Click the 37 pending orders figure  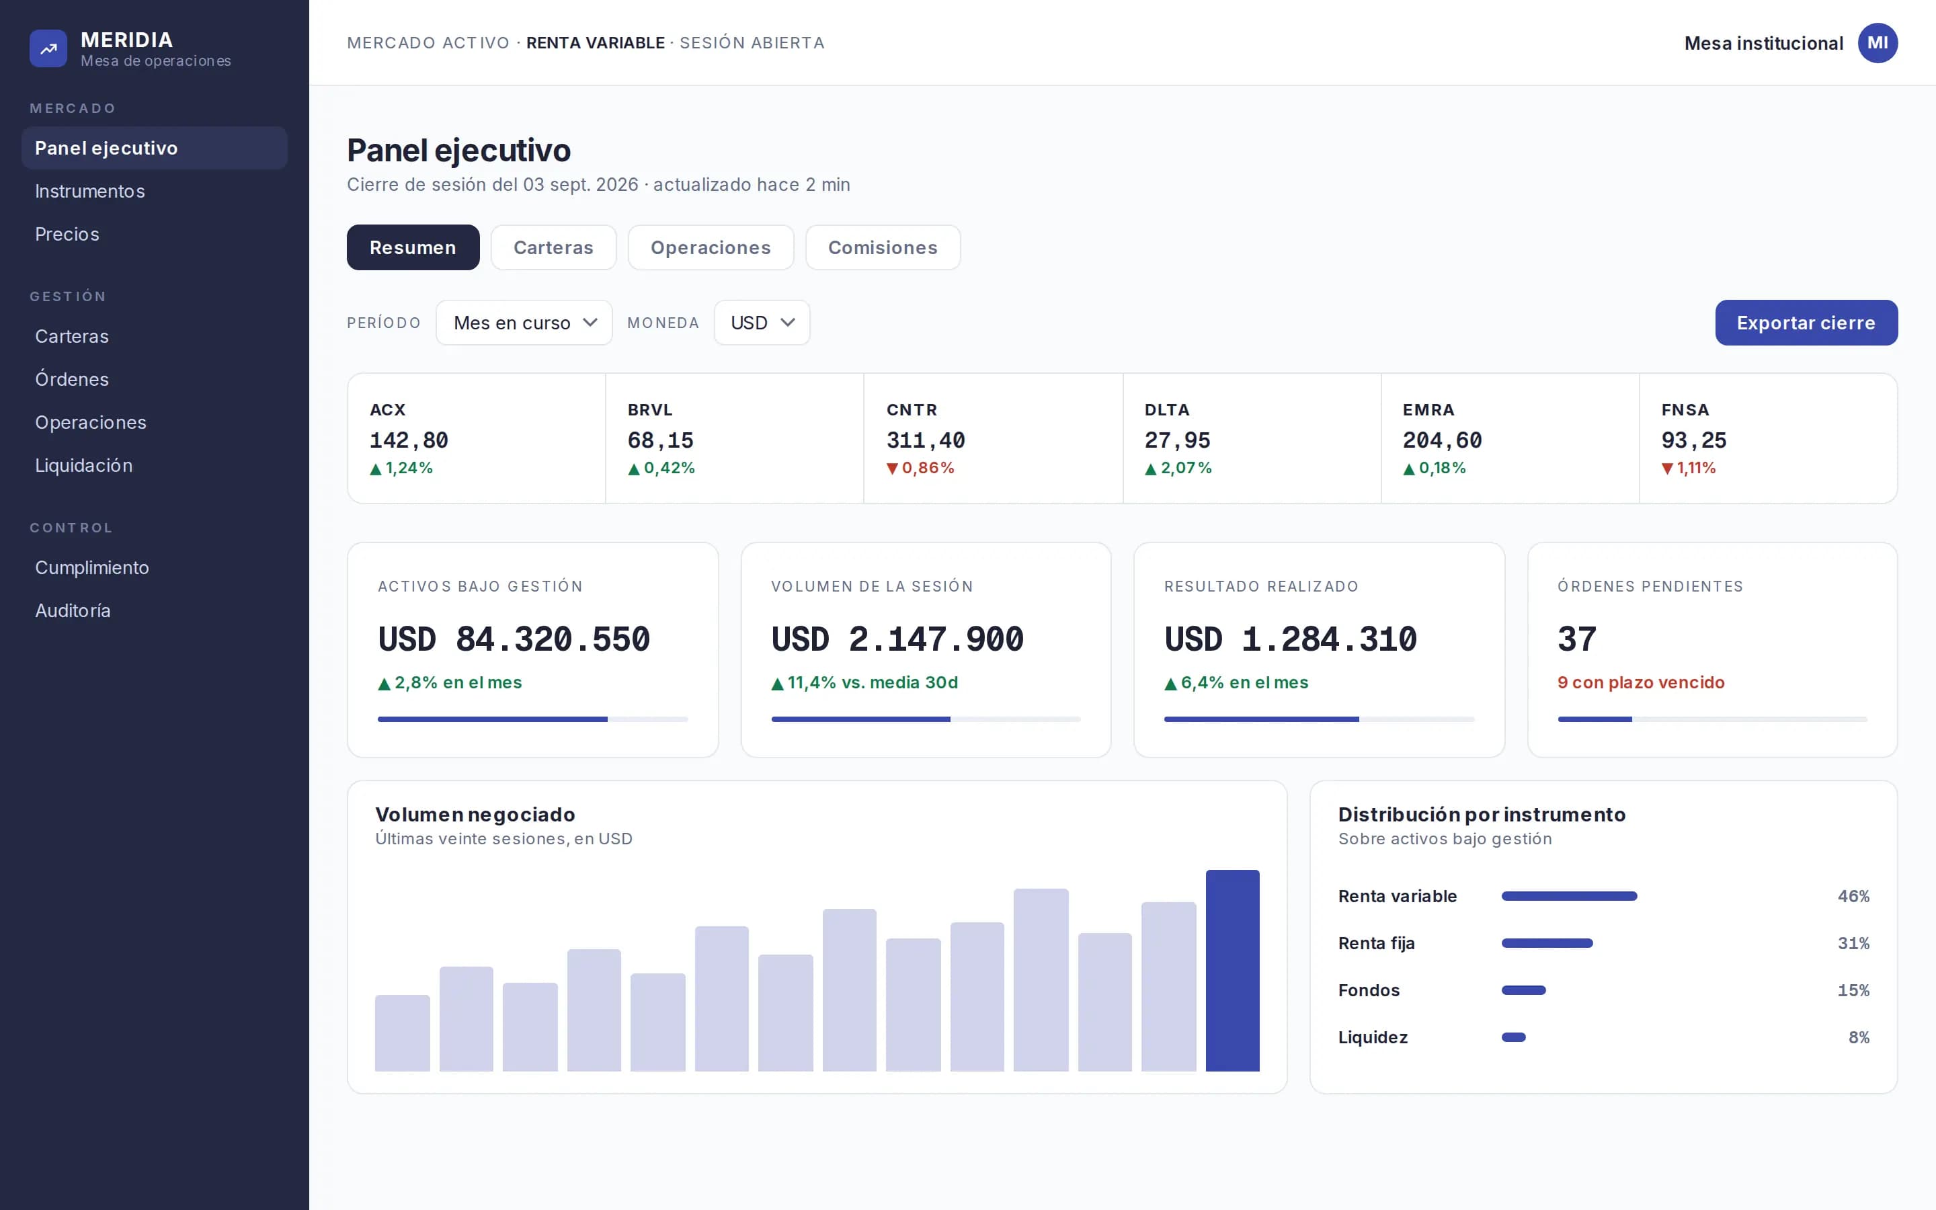(1577, 639)
